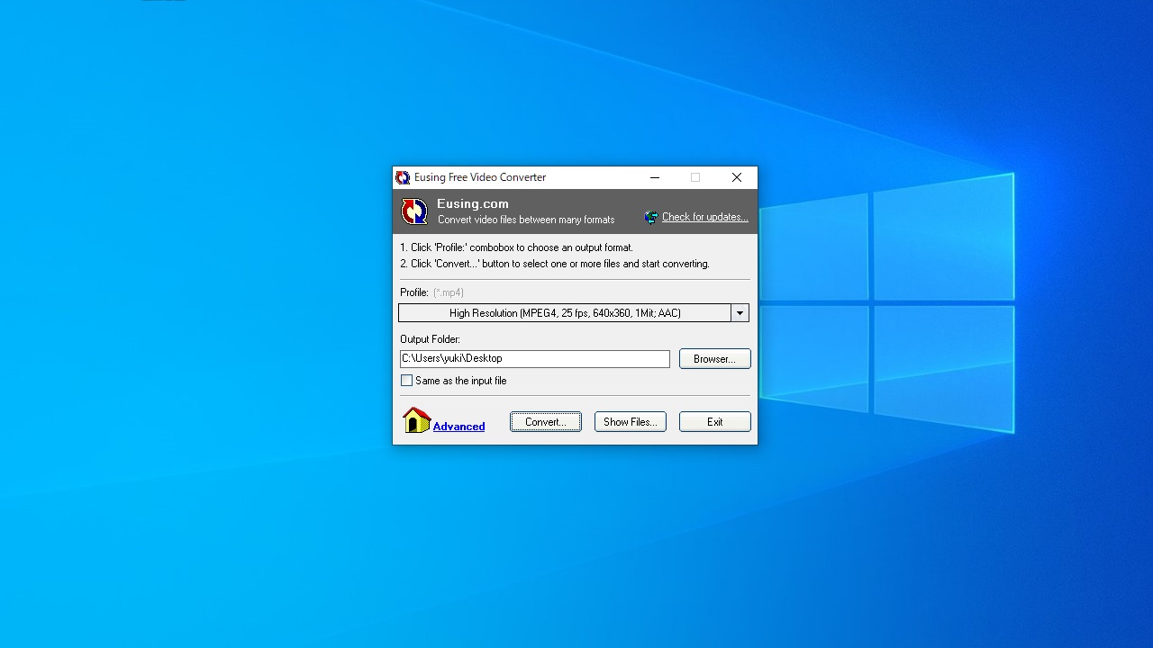
Task: Click instruction line 2 about Convert button
Action: tap(555, 264)
